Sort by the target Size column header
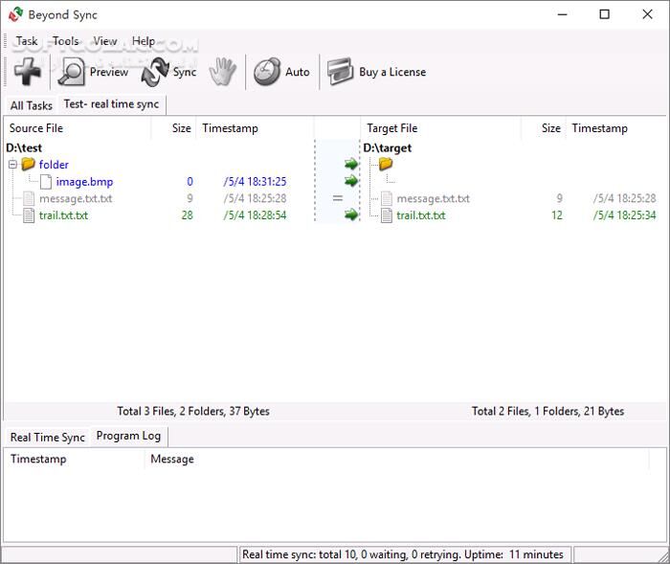This screenshot has height=564, width=670. click(x=543, y=128)
